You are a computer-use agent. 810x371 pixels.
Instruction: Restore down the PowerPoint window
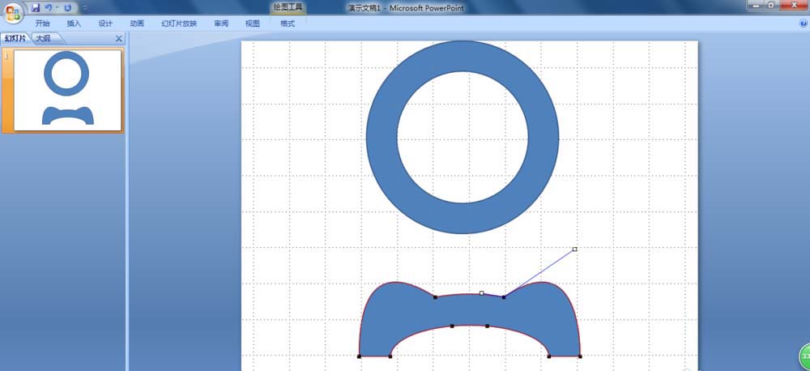click(771, 5)
